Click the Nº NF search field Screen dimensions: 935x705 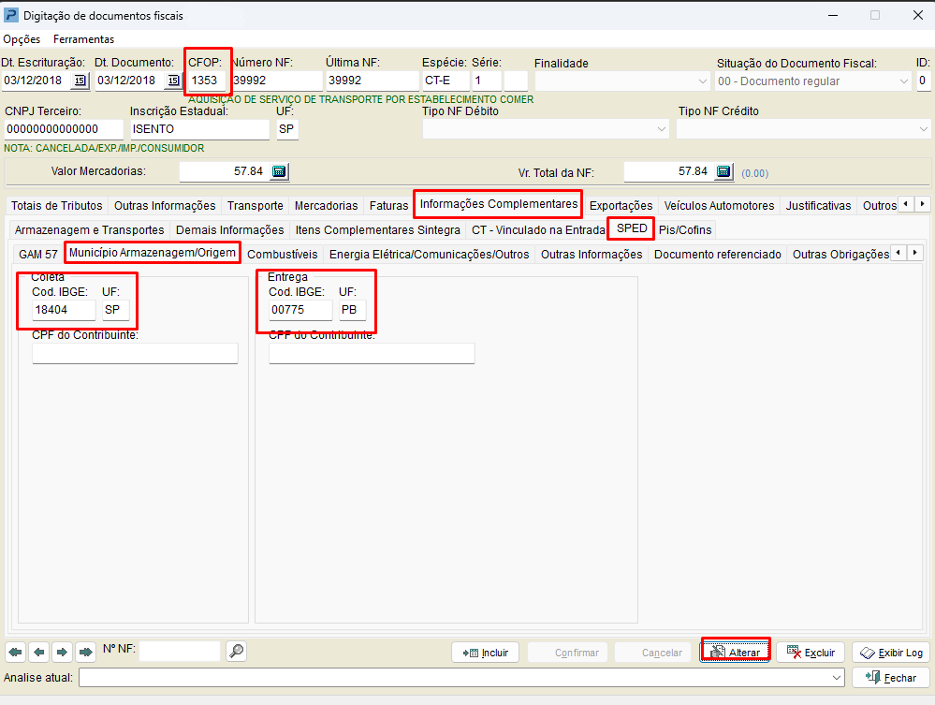pos(180,651)
